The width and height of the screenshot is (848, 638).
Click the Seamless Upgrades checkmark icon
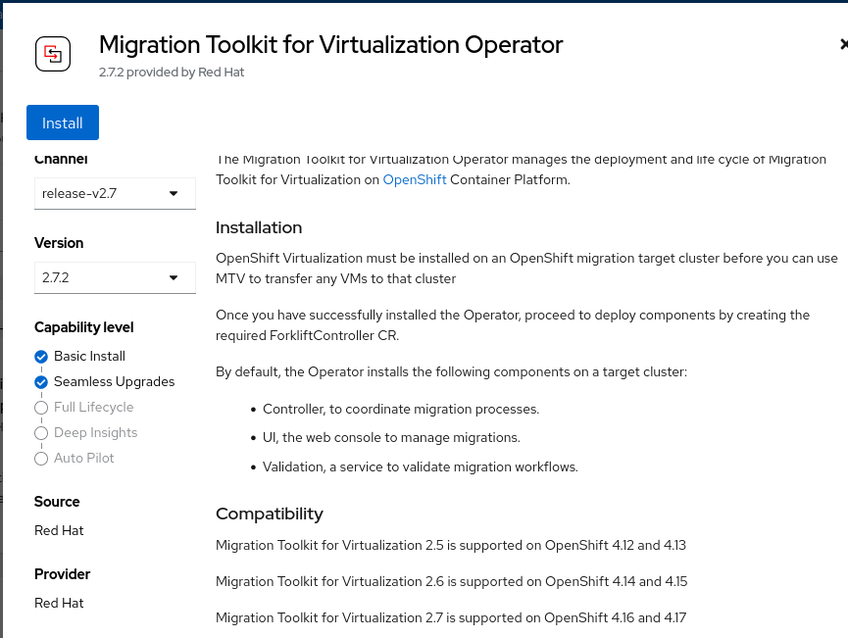click(41, 382)
